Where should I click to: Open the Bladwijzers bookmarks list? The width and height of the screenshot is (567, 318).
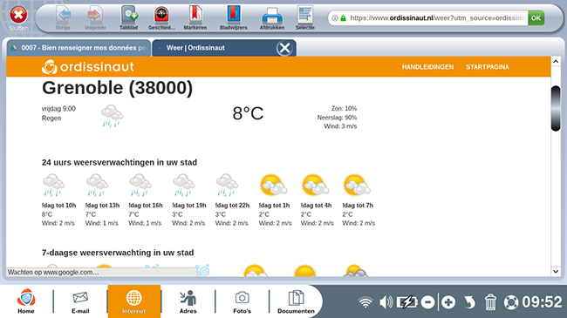click(x=234, y=15)
